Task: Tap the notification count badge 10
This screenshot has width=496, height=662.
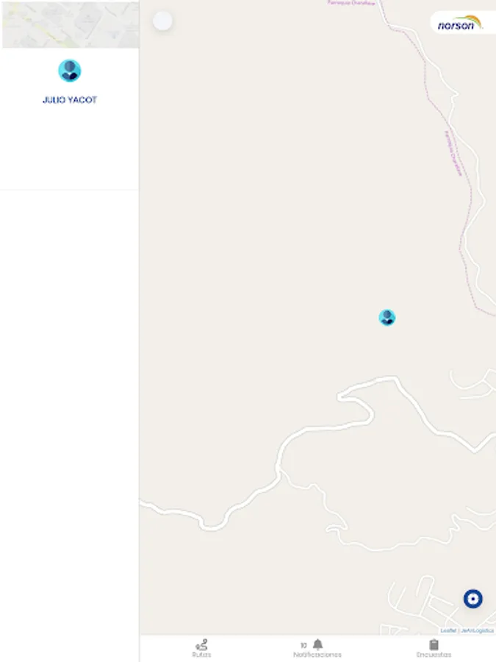Action: tap(303, 645)
